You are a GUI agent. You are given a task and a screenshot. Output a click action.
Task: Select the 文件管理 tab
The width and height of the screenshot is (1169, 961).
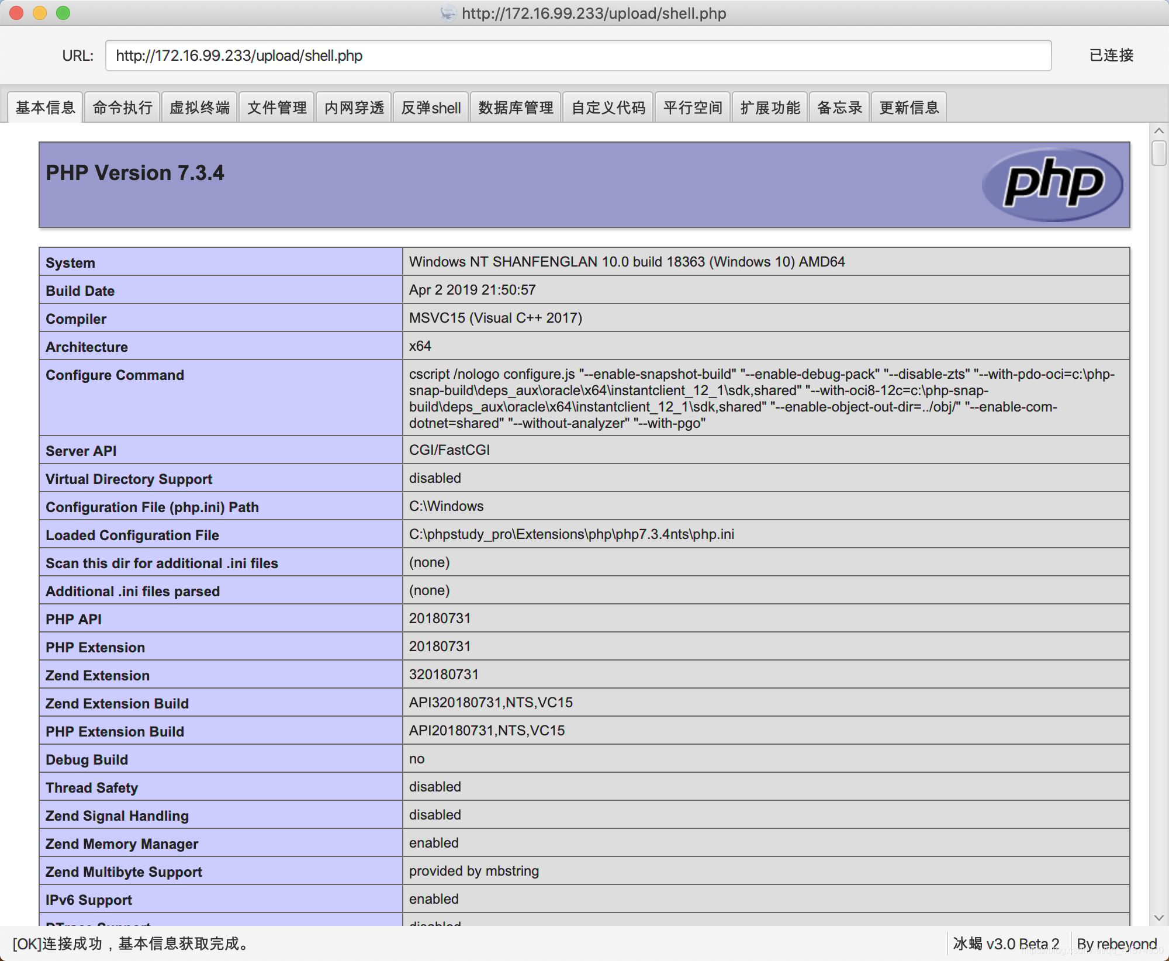coord(276,108)
